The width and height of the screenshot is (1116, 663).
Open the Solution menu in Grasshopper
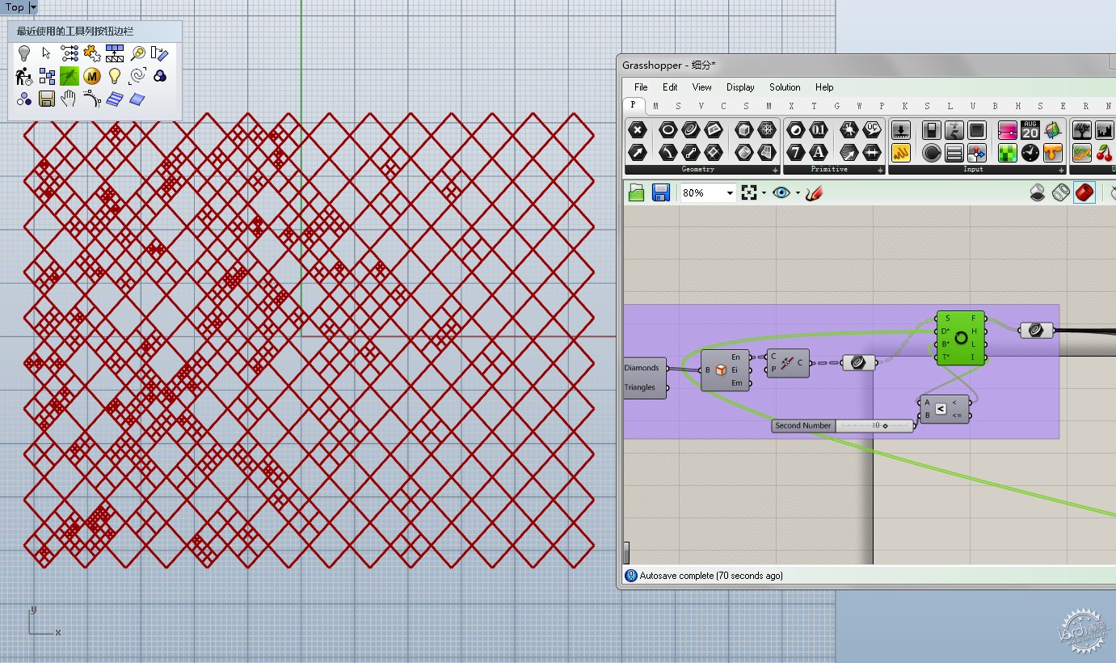pyautogui.click(x=785, y=87)
